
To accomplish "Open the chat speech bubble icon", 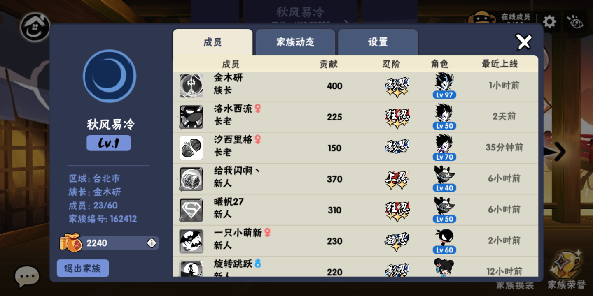I will (27, 276).
